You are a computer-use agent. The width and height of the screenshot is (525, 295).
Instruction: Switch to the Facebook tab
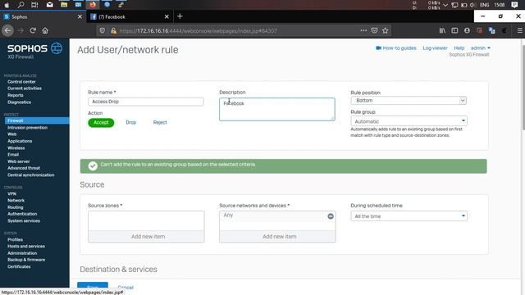pos(130,16)
